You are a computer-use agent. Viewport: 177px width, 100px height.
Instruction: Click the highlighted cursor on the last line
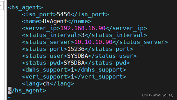click(10, 90)
